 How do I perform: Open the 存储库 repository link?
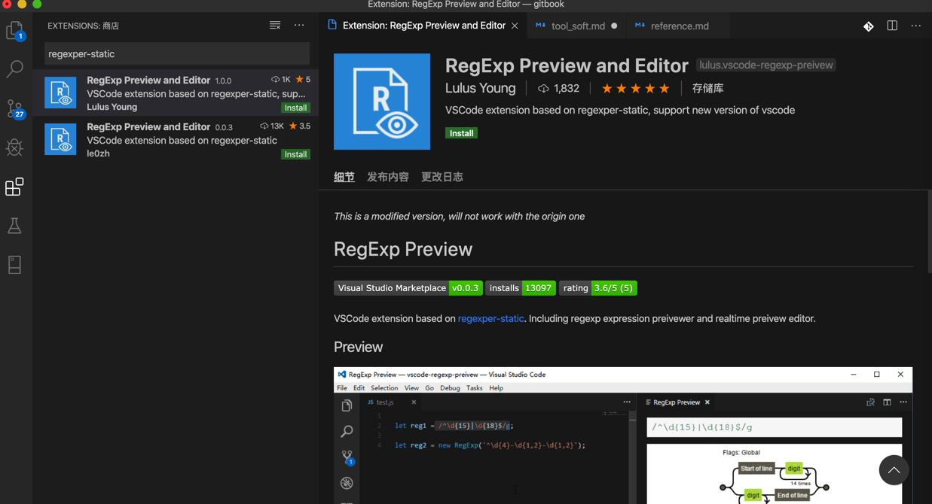click(708, 88)
